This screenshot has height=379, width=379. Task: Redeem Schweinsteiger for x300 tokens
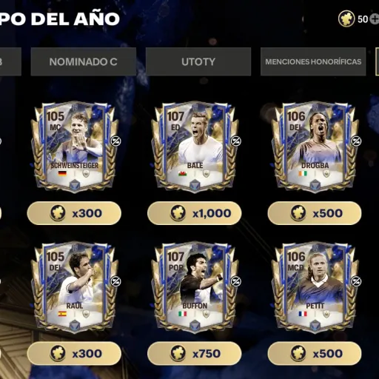tap(74, 213)
